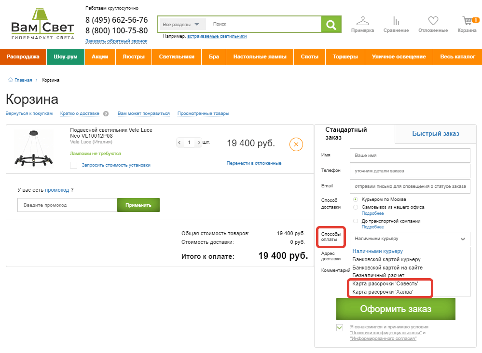Screen dimensions: 482x353
Task: Click the promo code input field
Action: 67,205
